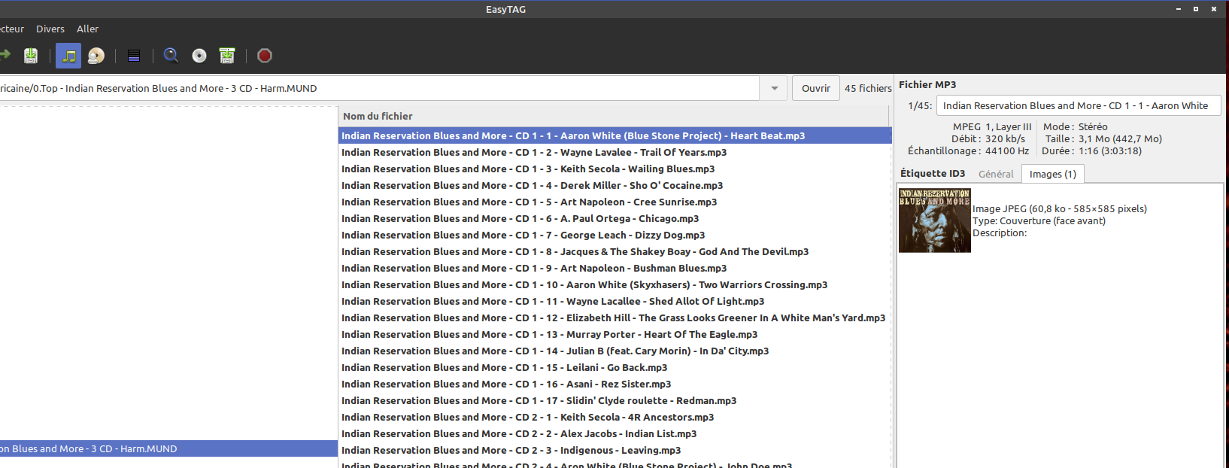
Task: Click the Ouvrir button
Action: 815,89
